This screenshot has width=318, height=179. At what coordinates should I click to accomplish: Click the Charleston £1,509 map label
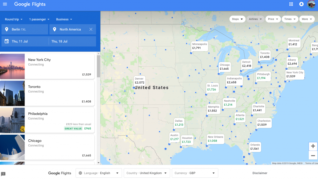coord(264,123)
